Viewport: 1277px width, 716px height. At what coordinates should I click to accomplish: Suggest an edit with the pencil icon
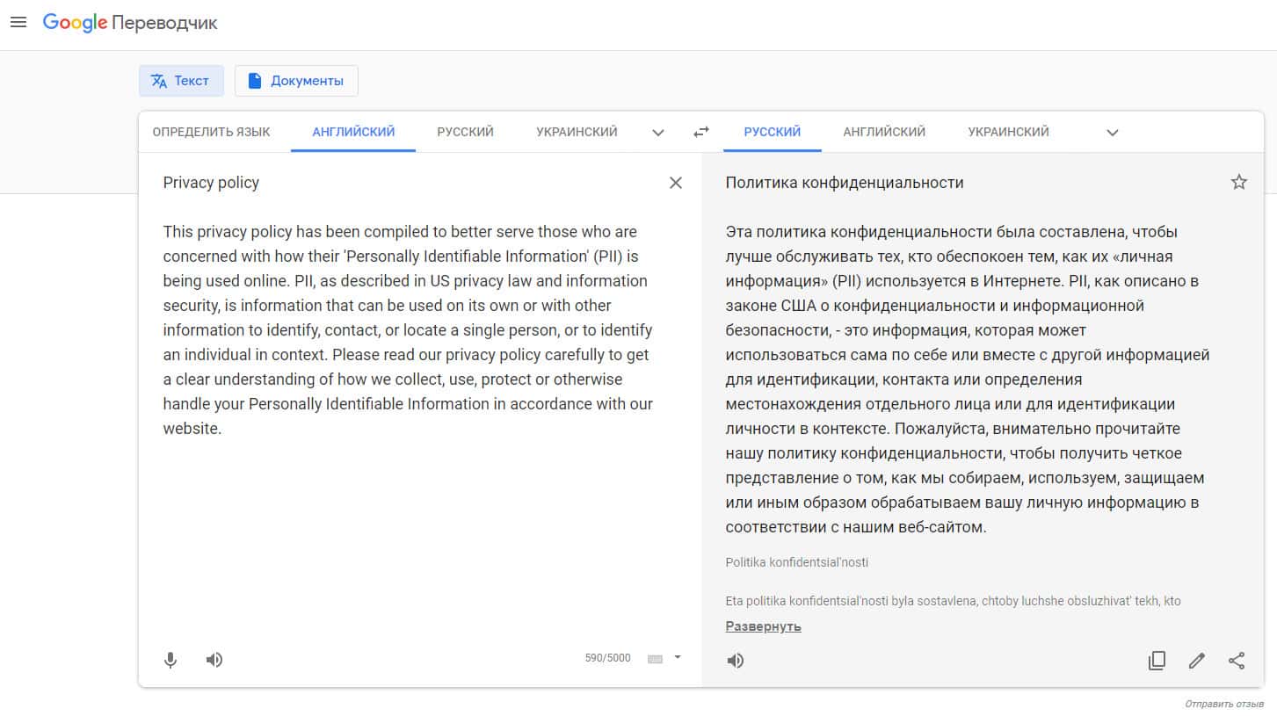[1196, 661]
